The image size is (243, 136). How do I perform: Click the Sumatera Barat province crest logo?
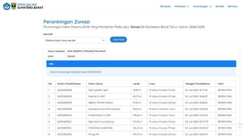click(x=14, y=6)
